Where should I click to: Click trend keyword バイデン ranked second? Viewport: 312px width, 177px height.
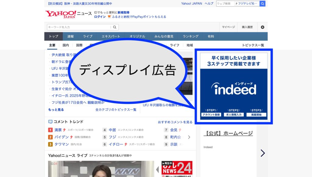pos(62,137)
